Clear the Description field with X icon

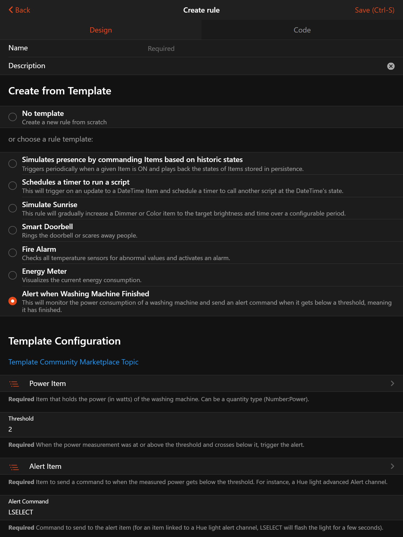(x=391, y=66)
